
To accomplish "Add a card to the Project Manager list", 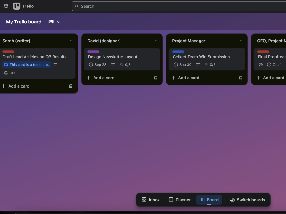I will click(186, 78).
